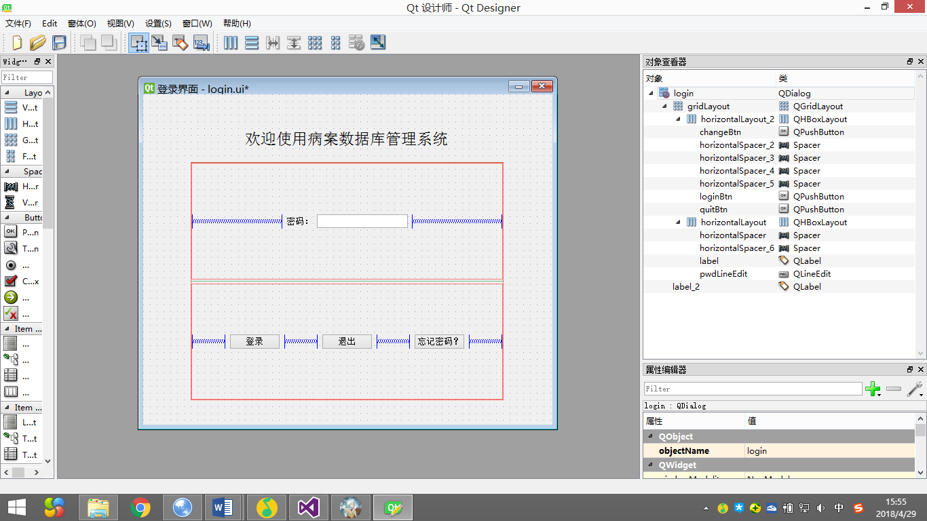Click the password input field on form

(x=362, y=221)
